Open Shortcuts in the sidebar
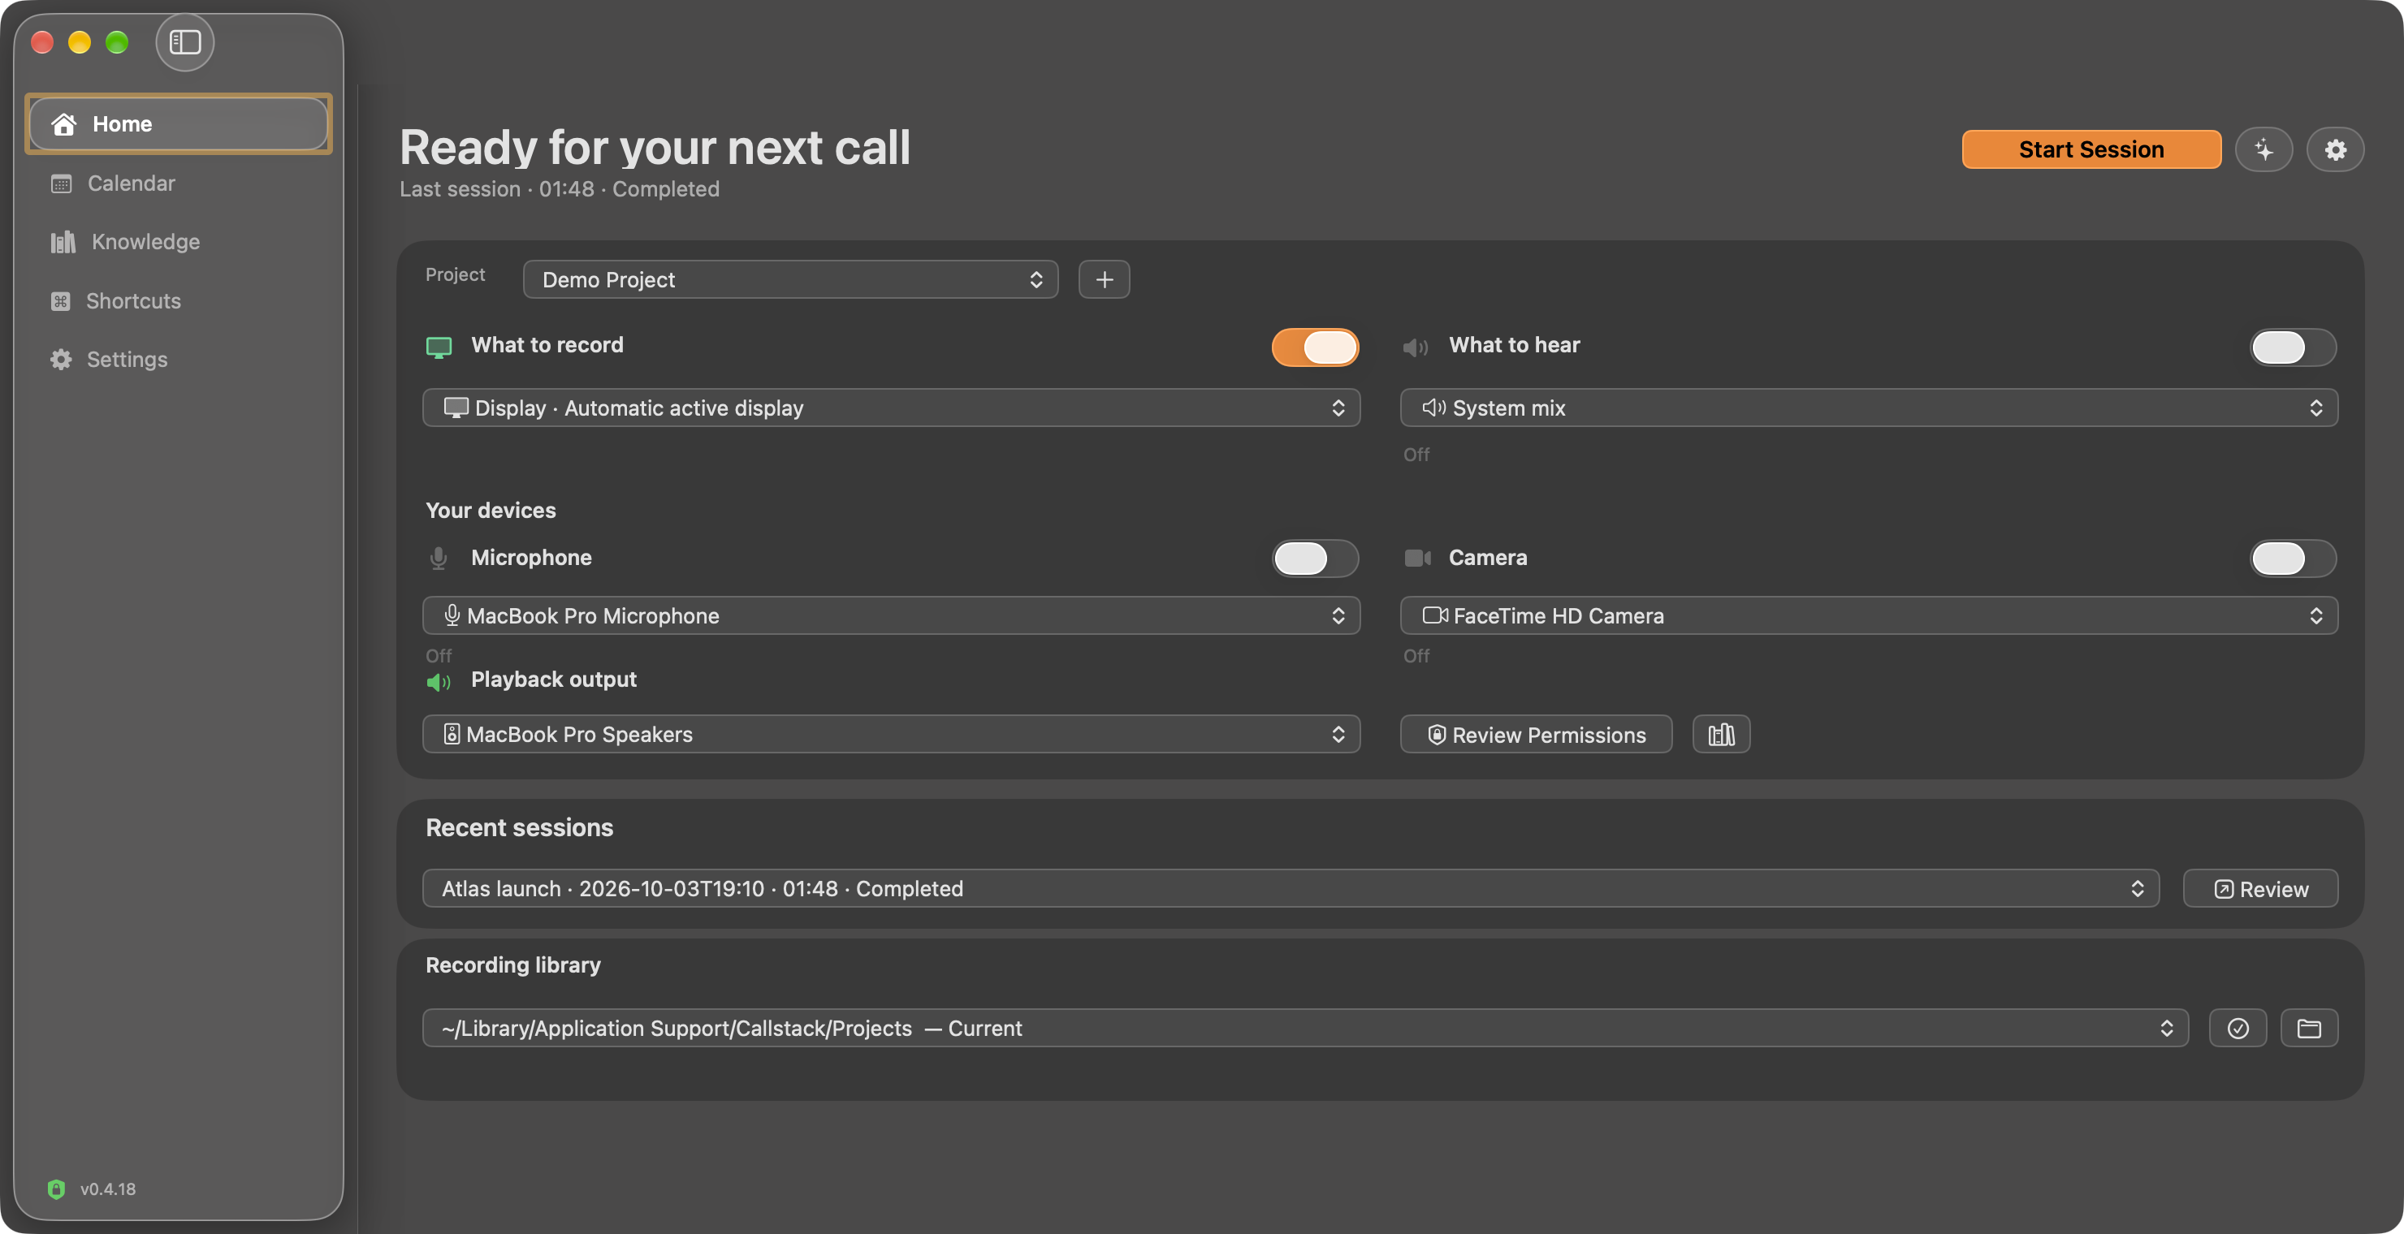 [x=178, y=300]
